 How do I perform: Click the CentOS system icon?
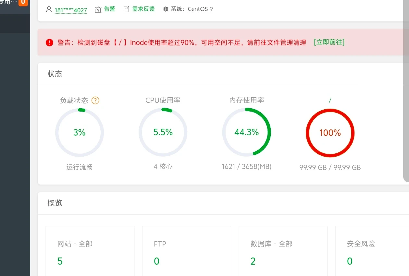pyautogui.click(x=166, y=9)
